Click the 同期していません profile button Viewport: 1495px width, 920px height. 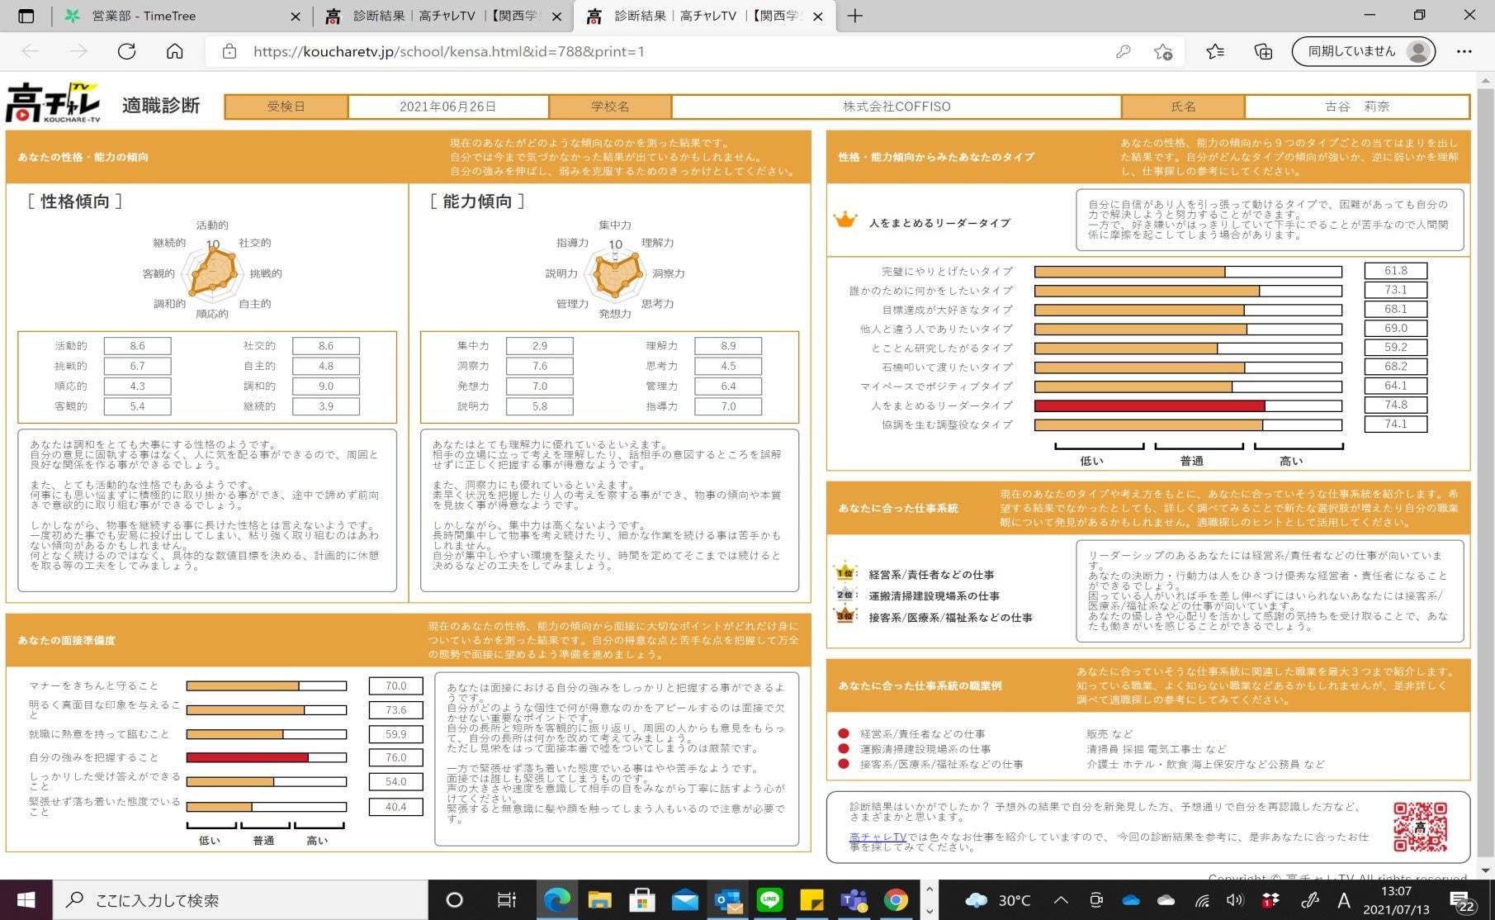coord(1363,51)
